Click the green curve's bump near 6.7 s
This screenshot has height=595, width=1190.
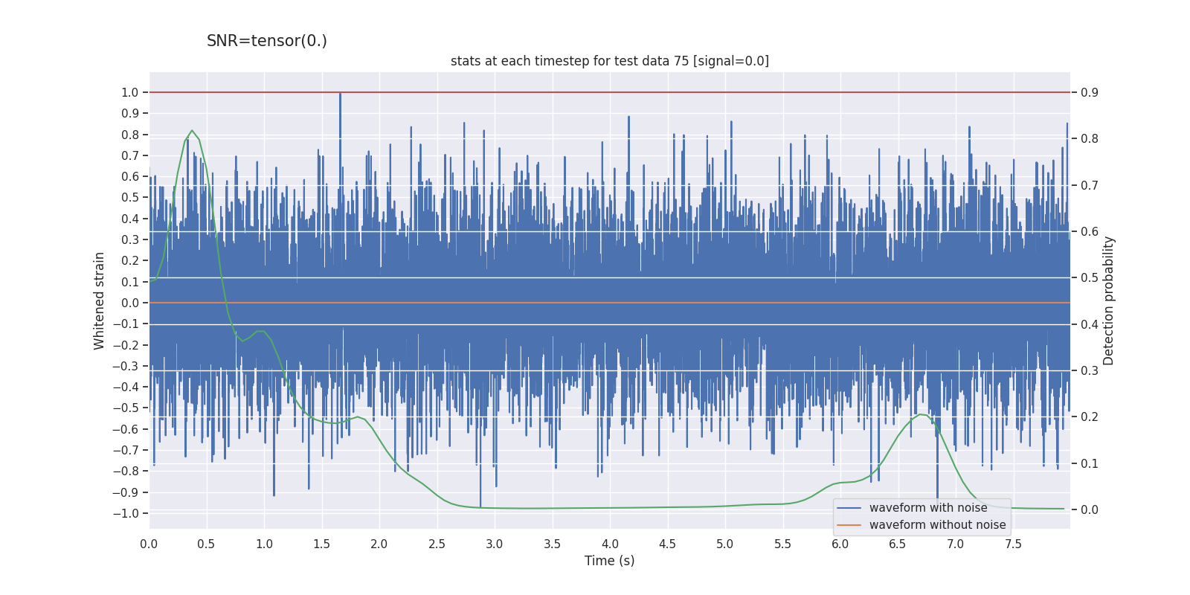coord(921,414)
